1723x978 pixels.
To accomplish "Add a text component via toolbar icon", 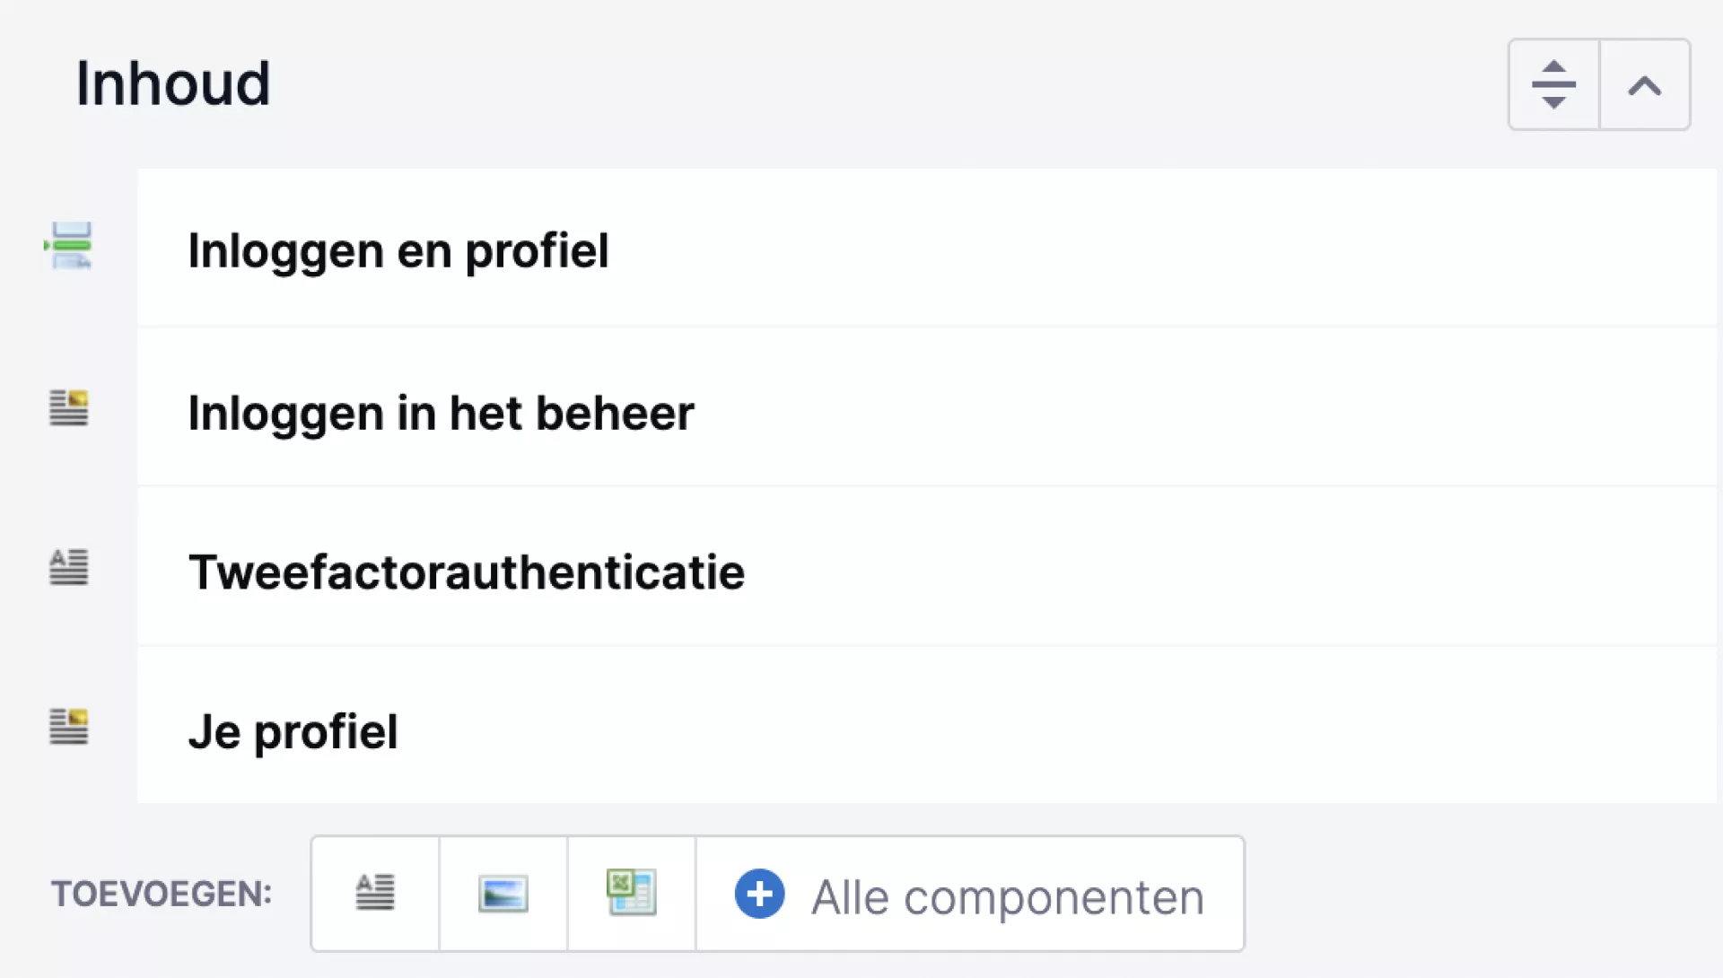I will [375, 894].
